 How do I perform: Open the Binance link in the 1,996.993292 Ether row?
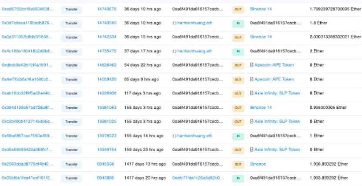258,164
